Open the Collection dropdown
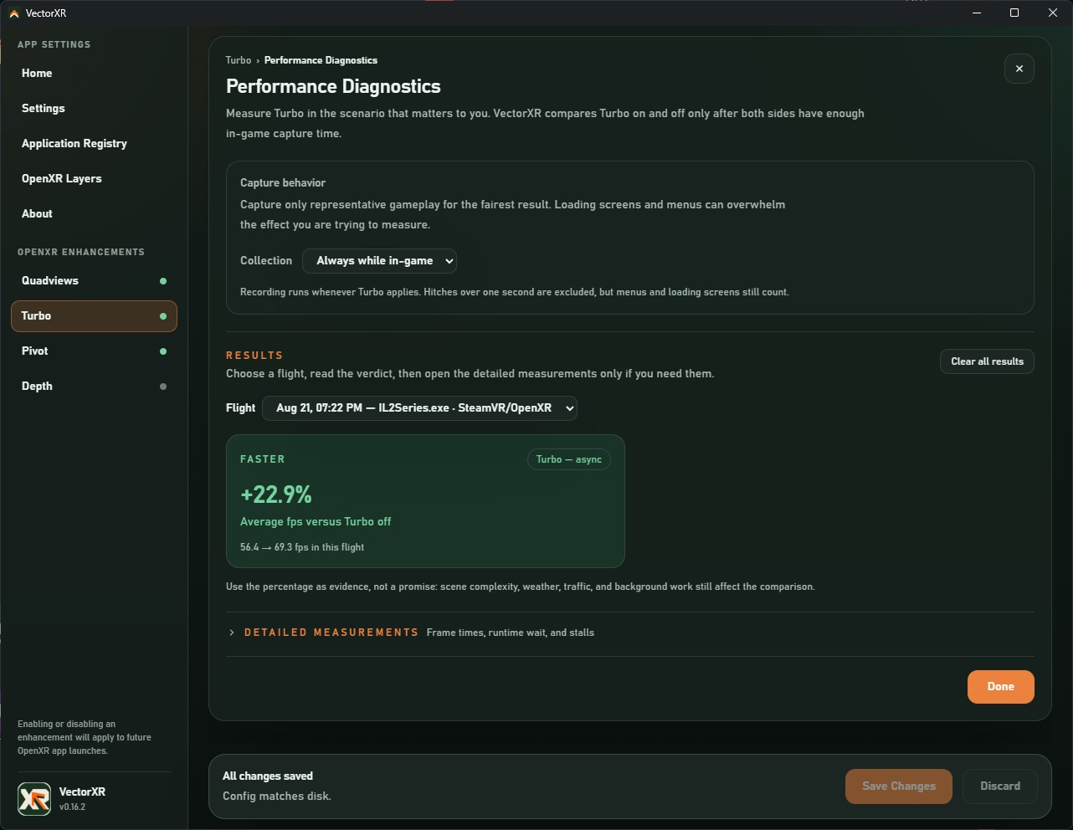Viewport: 1073px width, 830px height. pyautogui.click(x=379, y=261)
